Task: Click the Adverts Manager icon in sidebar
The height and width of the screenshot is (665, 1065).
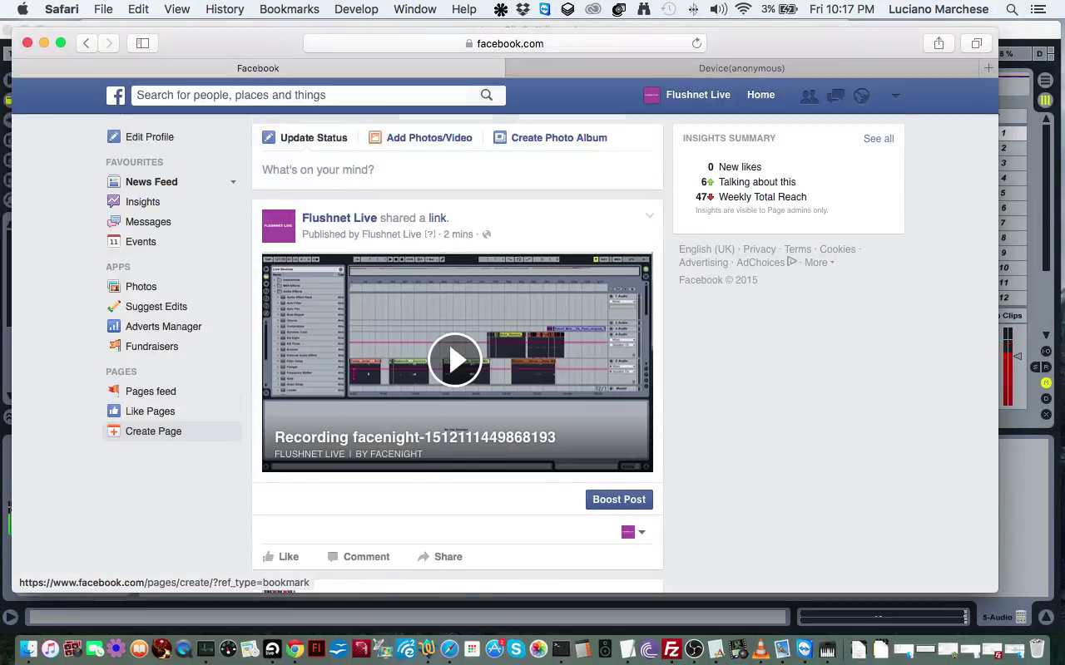Action: 113,326
